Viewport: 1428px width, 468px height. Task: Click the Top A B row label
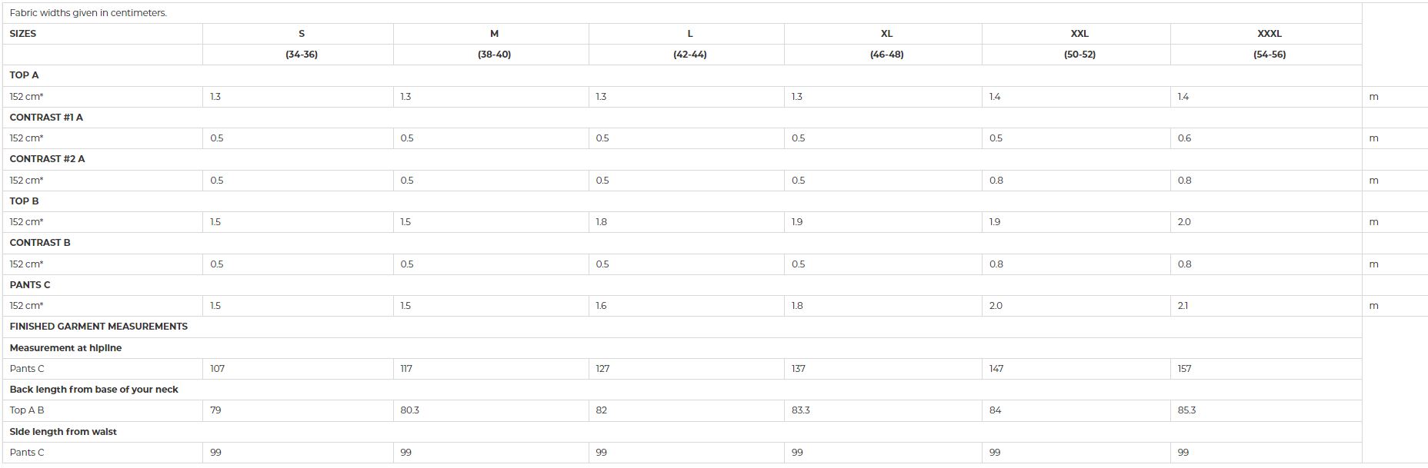click(x=27, y=410)
